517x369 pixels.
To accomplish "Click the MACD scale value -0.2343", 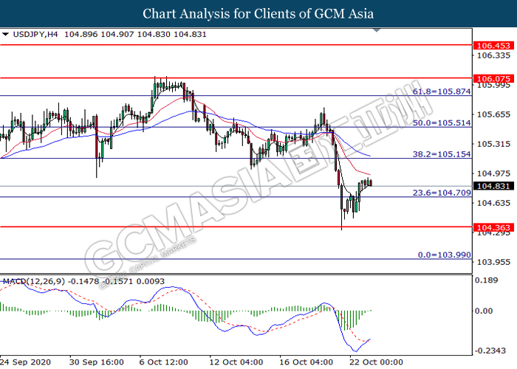I will click(x=490, y=351).
